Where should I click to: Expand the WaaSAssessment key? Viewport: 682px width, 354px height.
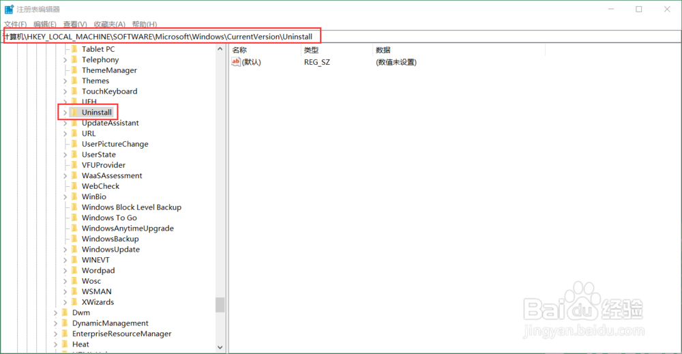[x=65, y=176]
